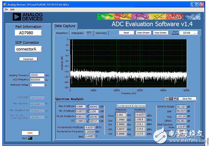Switch to the Waveform tab
The height and width of the screenshot is (147, 211).
click(x=62, y=33)
